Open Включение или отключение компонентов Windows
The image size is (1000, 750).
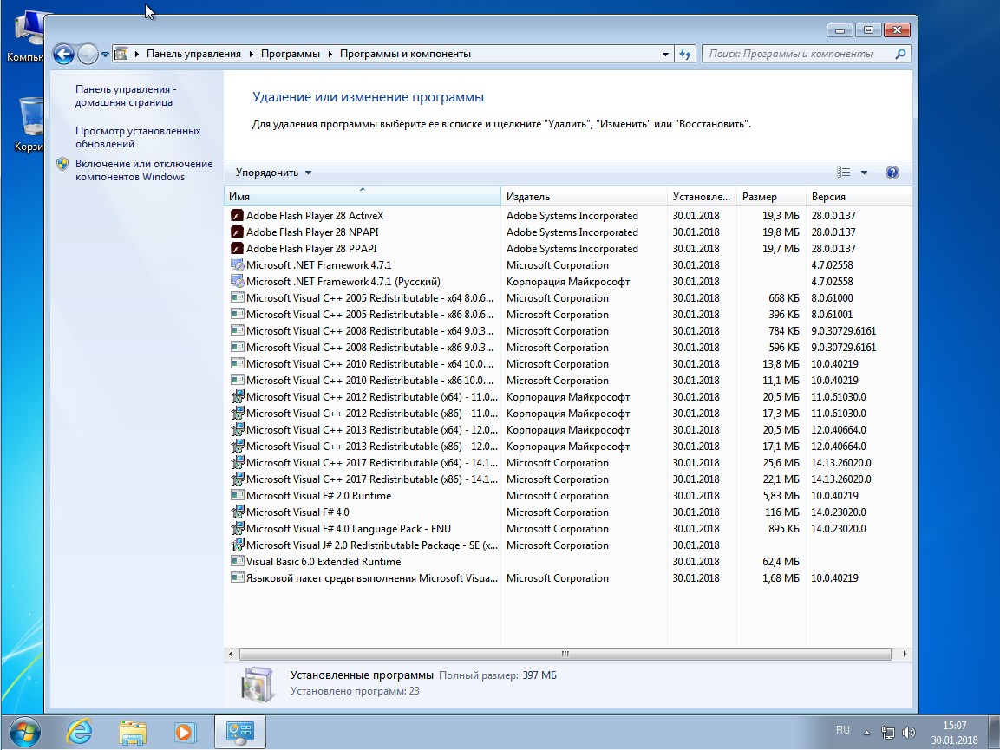pos(143,170)
